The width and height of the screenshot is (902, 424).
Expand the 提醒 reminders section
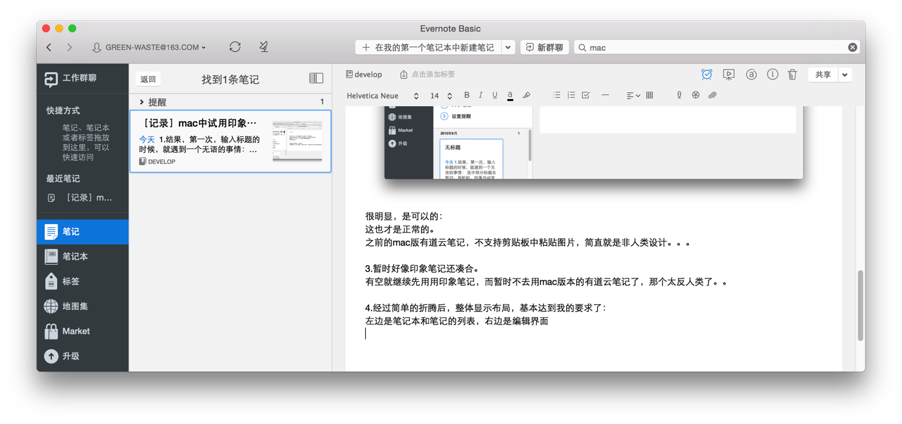[142, 102]
